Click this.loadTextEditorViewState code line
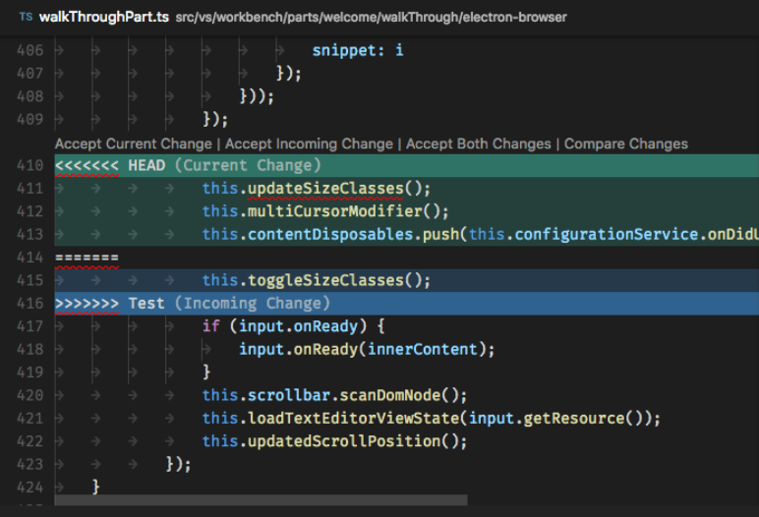759x517 pixels. (432, 419)
